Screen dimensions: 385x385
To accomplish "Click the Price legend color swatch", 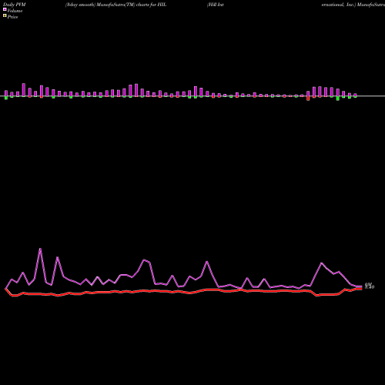I will (5, 15).
